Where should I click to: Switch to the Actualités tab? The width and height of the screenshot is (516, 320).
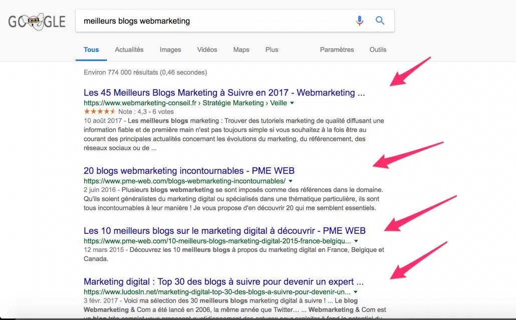(129, 50)
